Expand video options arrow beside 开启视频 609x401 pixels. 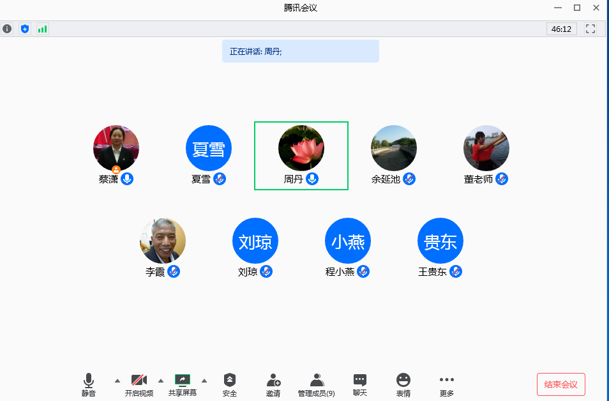coord(161,381)
